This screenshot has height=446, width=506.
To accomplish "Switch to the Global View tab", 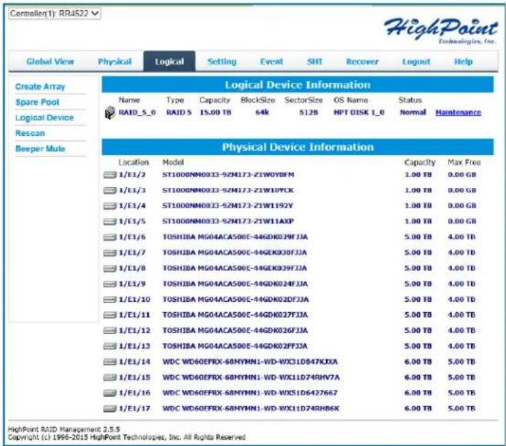I will tap(50, 61).
